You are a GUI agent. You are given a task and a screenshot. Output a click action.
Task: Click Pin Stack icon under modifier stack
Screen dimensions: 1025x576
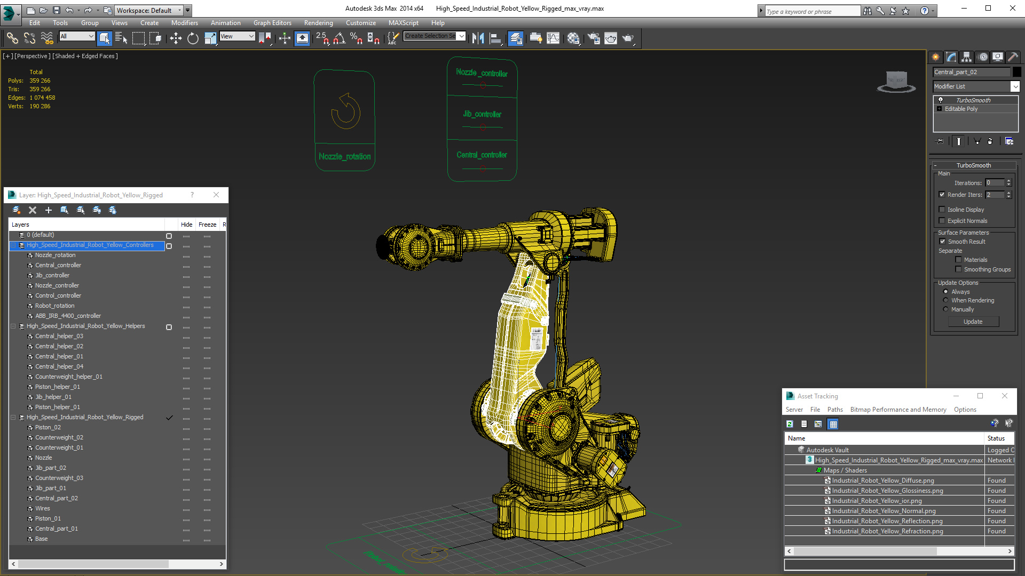click(x=940, y=141)
